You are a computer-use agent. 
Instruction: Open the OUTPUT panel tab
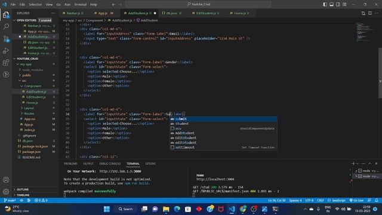[x=88, y=164]
